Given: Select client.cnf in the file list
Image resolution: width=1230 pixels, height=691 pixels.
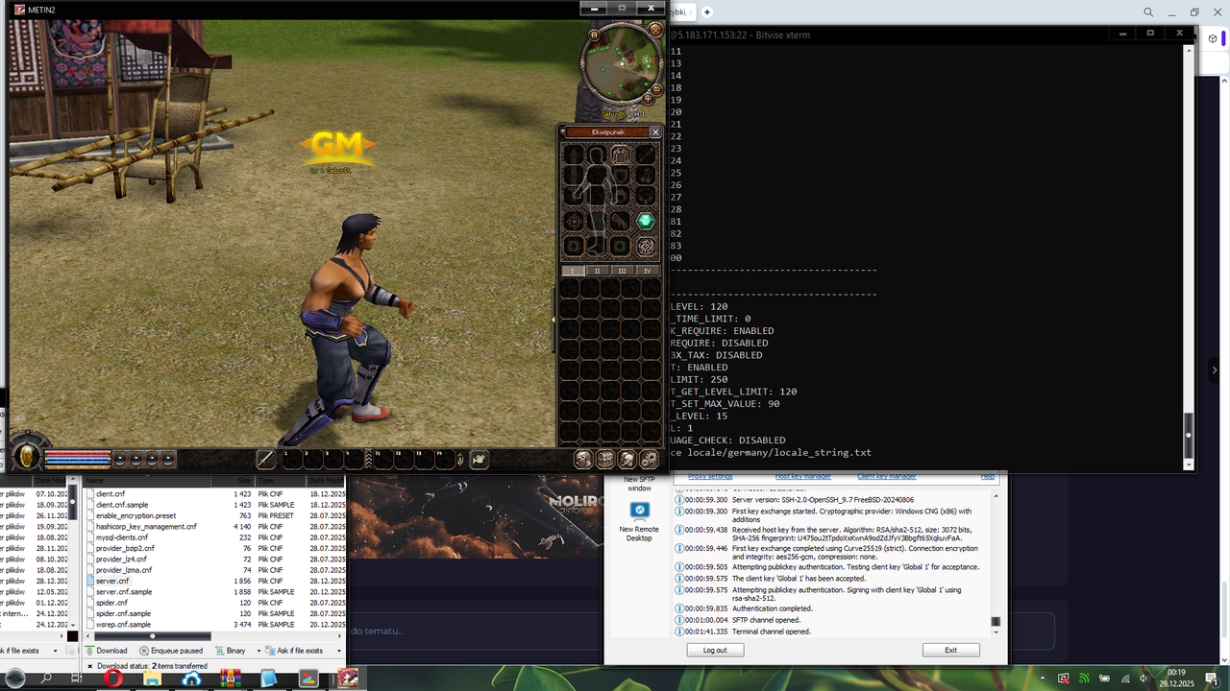Looking at the screenshot, I should tap(111, 493).
